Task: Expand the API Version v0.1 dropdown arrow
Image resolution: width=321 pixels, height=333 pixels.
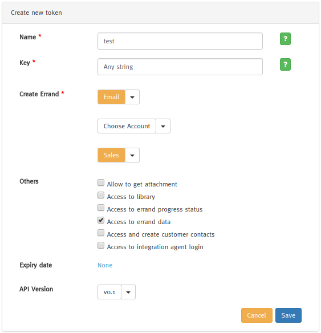Action: (x=128, y=292)
